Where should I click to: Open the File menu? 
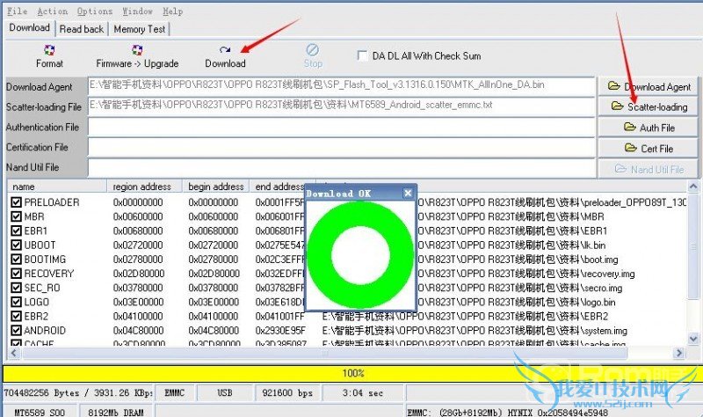tap(17, 11)
